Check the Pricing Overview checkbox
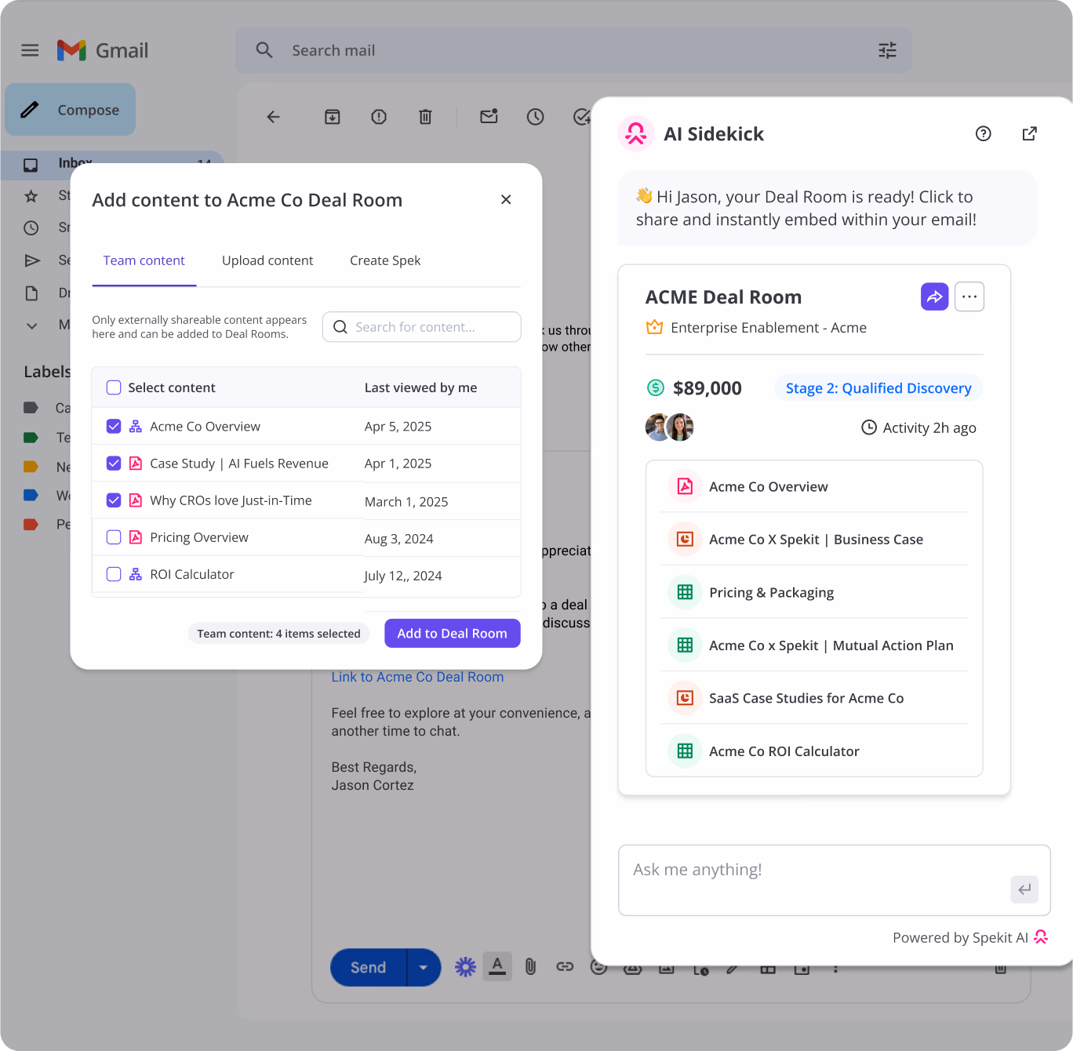The height and width of the screenshot is (1051, 1073). 114,537
